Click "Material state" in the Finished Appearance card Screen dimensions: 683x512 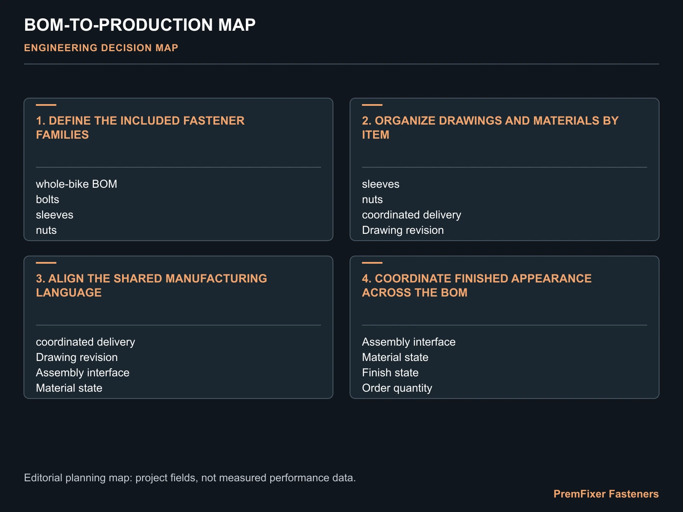click(395, 357)
